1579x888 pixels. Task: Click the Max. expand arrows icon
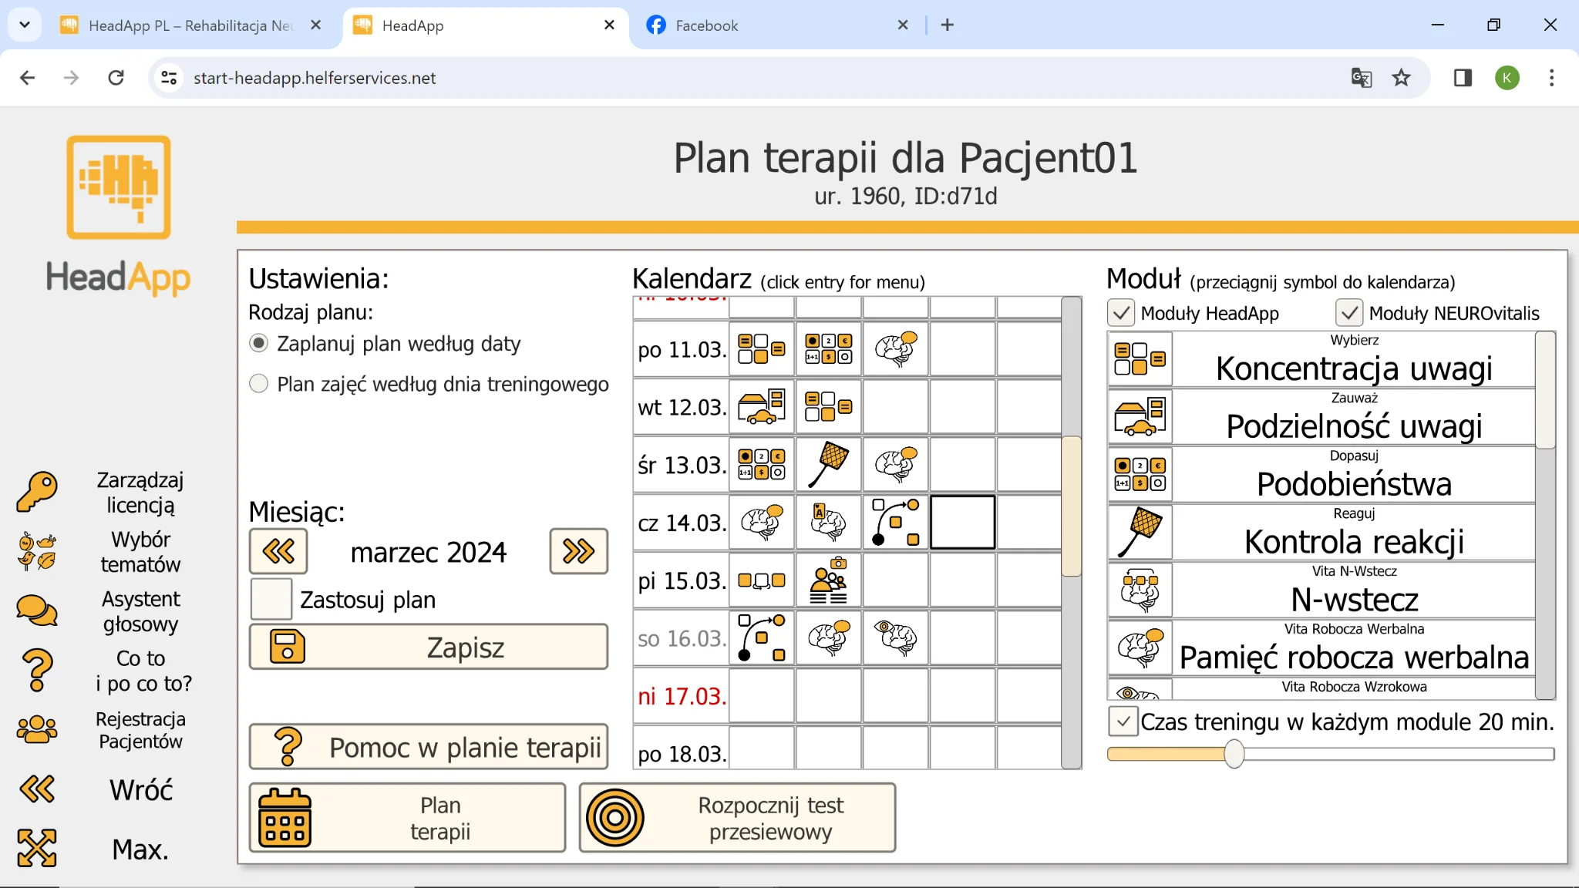point(37,848)
